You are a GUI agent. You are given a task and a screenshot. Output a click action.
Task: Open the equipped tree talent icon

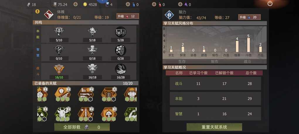pos(109,114)
